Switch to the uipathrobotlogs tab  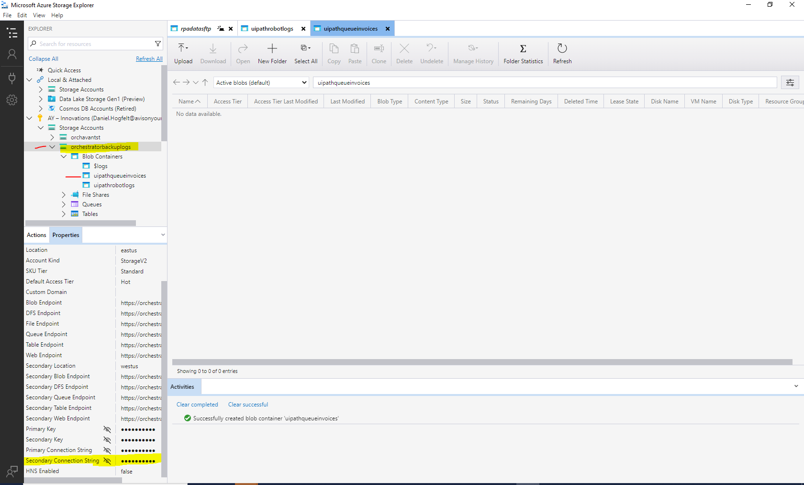272,29
